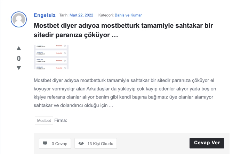Screen dimensions: 233x154
Task: Click the eye icon for read count
Action: pos(81,143)
